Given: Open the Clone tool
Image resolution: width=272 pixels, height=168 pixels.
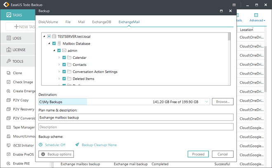Looking at the screenshot, I should tap(17, 73).
